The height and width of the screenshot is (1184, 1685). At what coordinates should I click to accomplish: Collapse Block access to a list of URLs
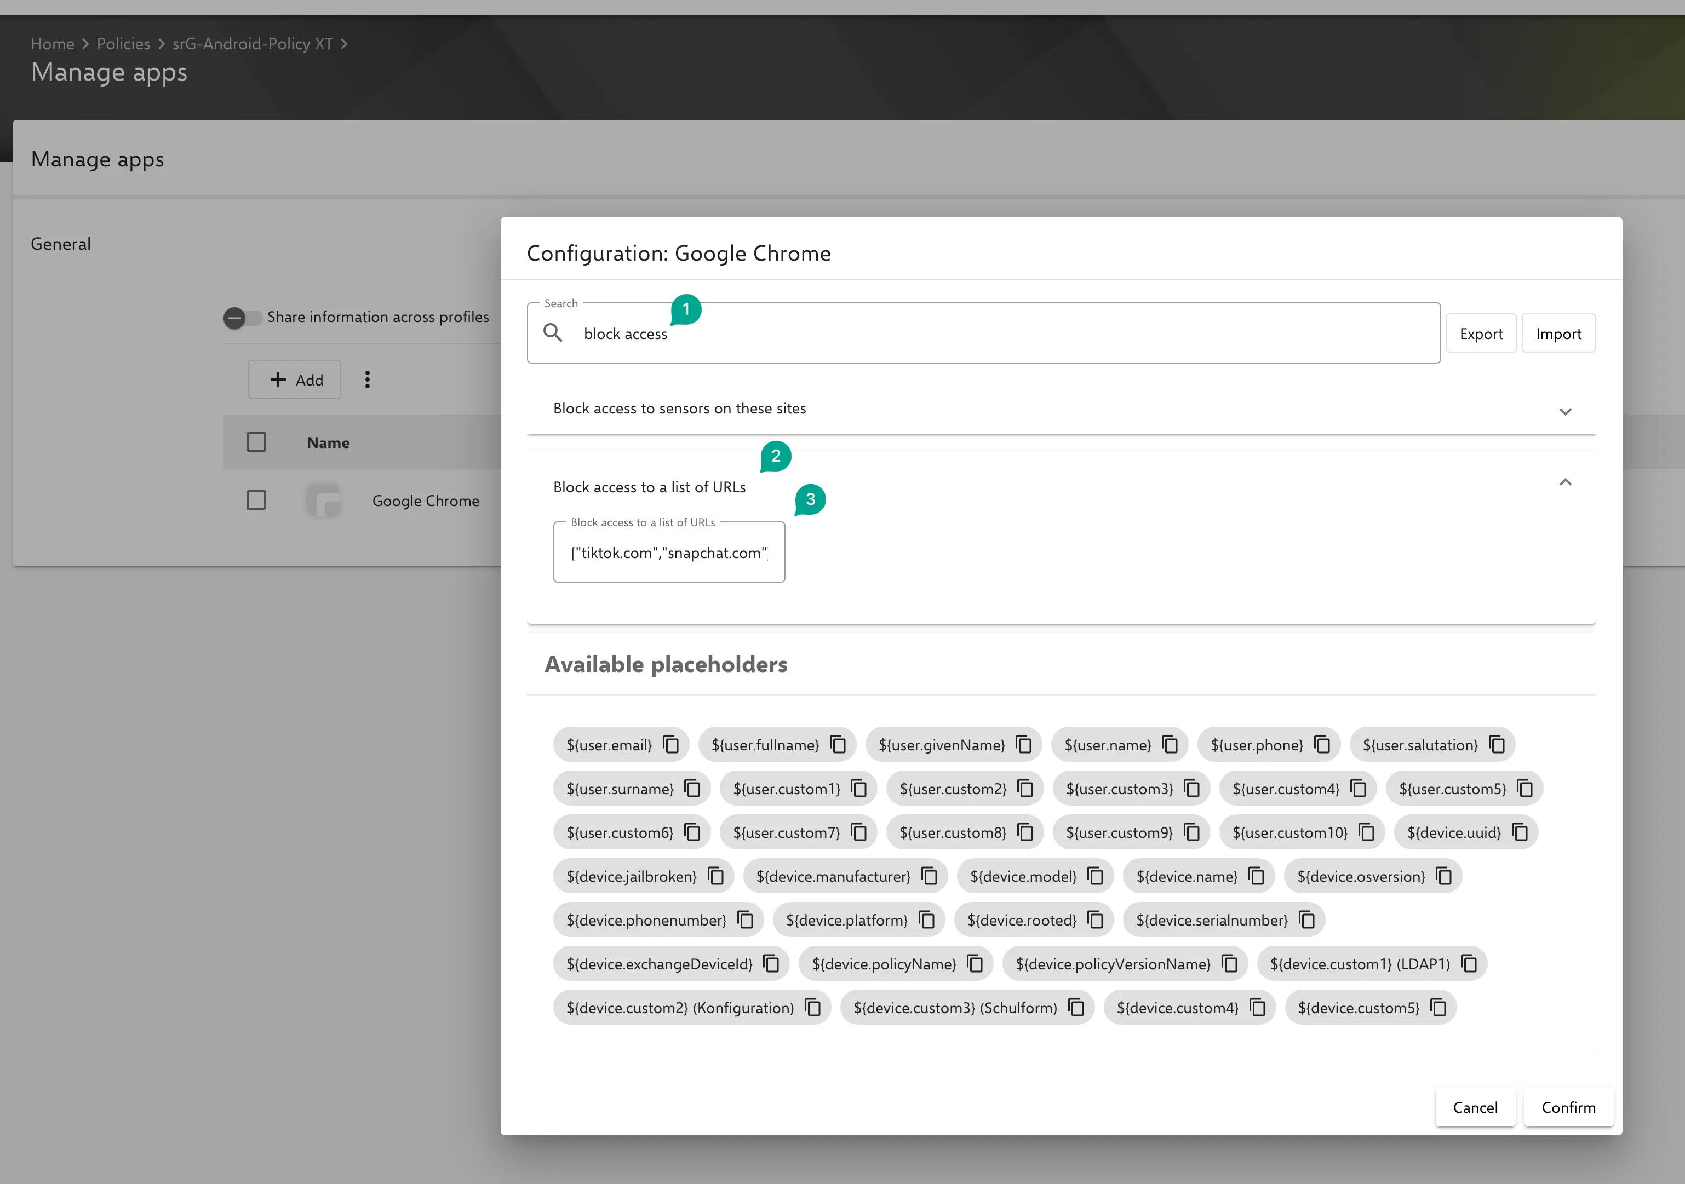click(1566, 482)
